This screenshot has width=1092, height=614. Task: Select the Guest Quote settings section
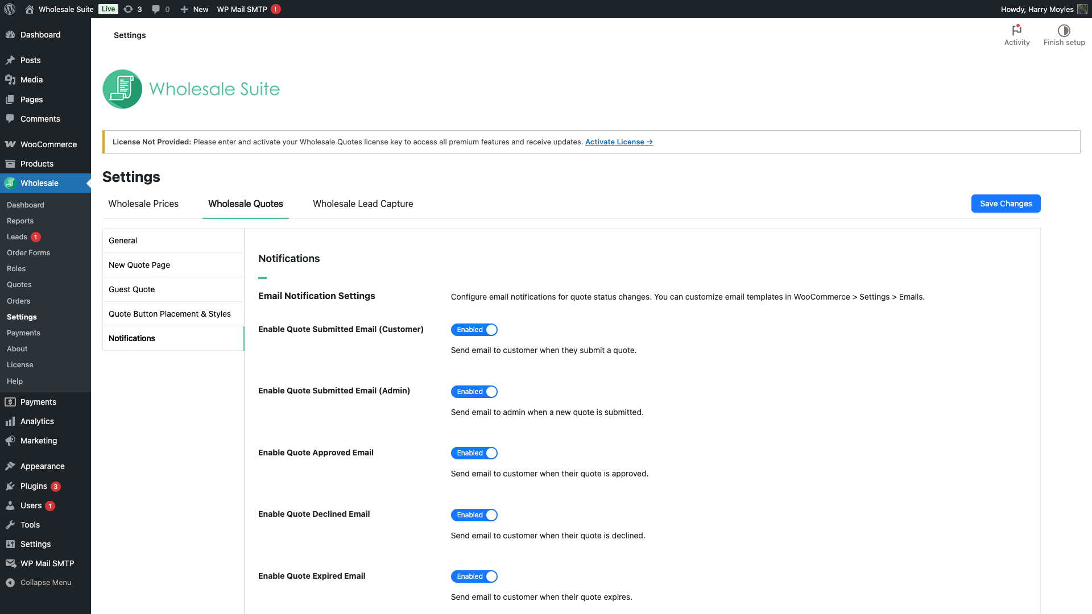click(131, 289)
